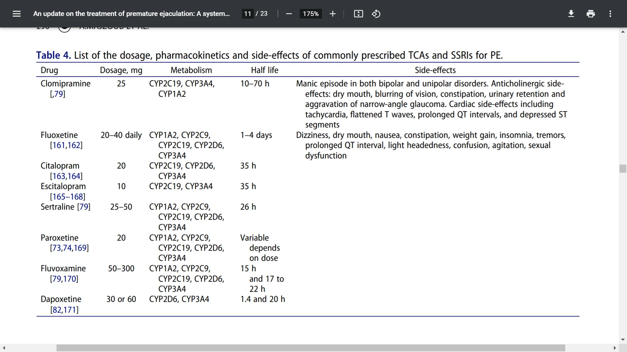Screen dimensions: 627x352
Task: Click the fit to page icon
Action: pos(358,14)
